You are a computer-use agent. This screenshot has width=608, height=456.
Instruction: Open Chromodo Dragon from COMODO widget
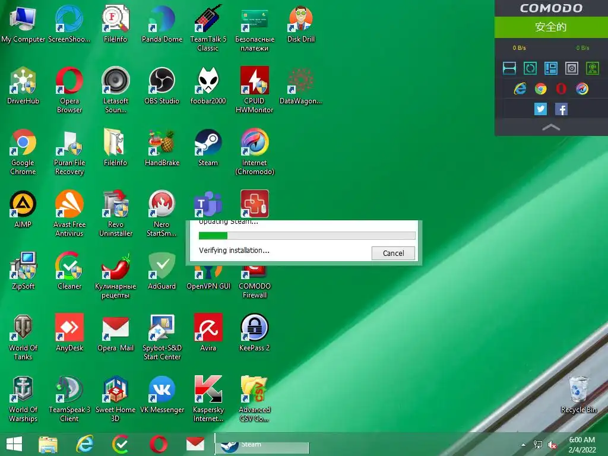[582, 89]
